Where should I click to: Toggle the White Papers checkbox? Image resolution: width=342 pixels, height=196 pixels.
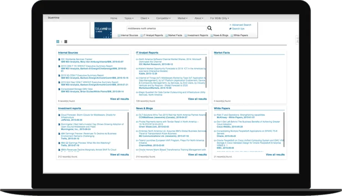tap(232, 35)
